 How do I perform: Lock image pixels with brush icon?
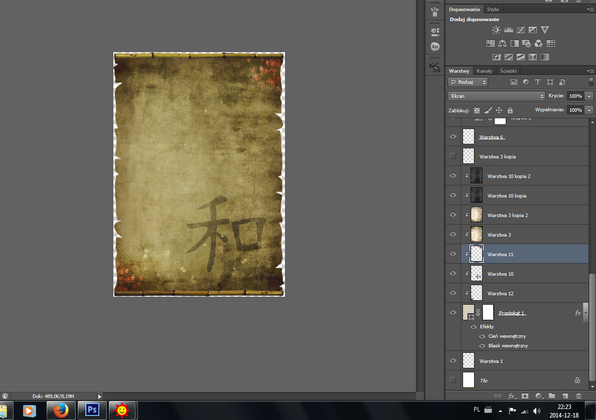click(488, 110)
